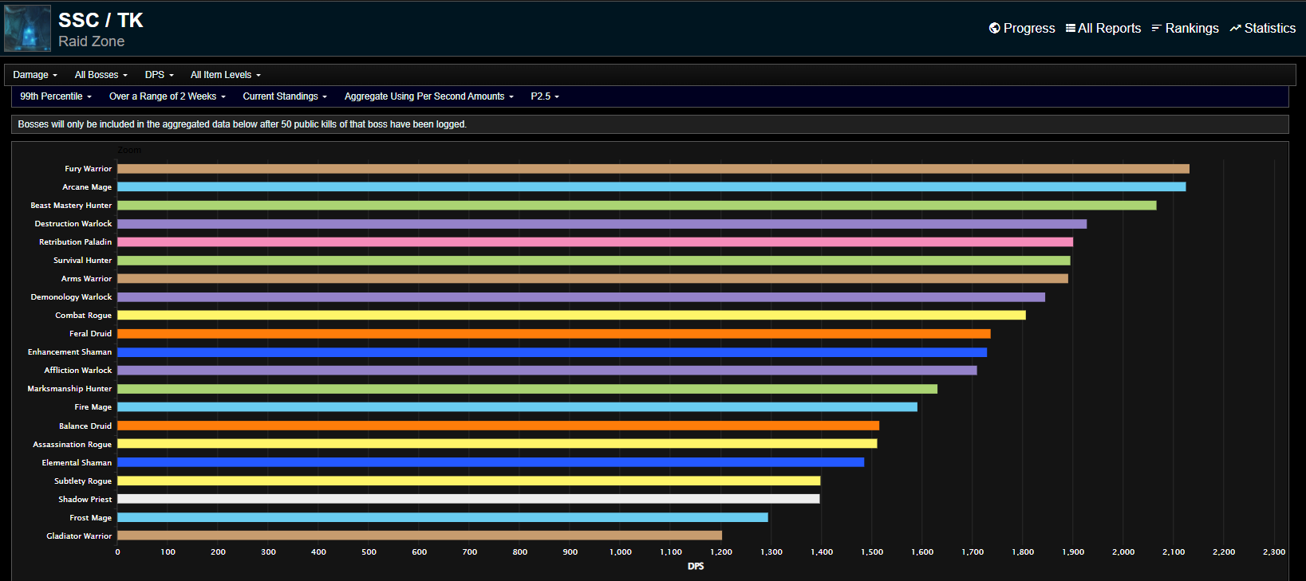
Task: Click the Gladiator Warrior axis label
Action: pyautogui.click(x=79, y=536)
